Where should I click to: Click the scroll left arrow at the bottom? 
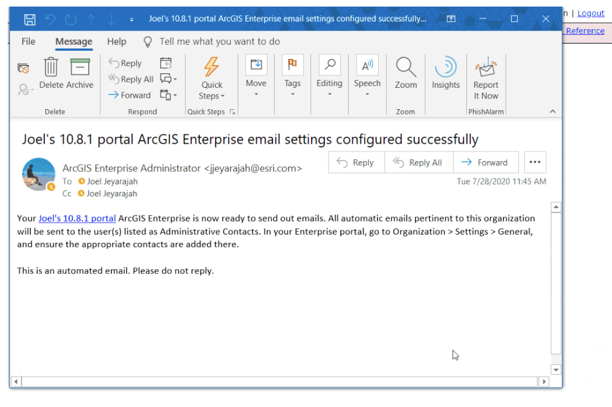pyautogui.click(x=16, y=381)
